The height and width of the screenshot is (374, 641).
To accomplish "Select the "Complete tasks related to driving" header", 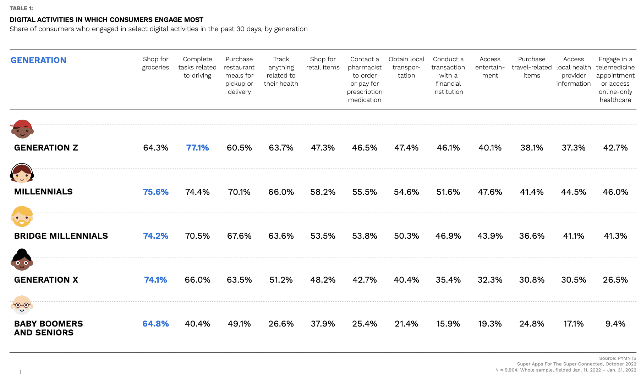I will [197, 67].
